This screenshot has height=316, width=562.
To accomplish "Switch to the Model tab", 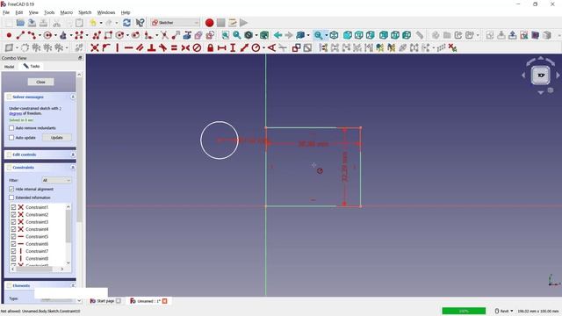I will pyautogui.click(x=9, y=67).
